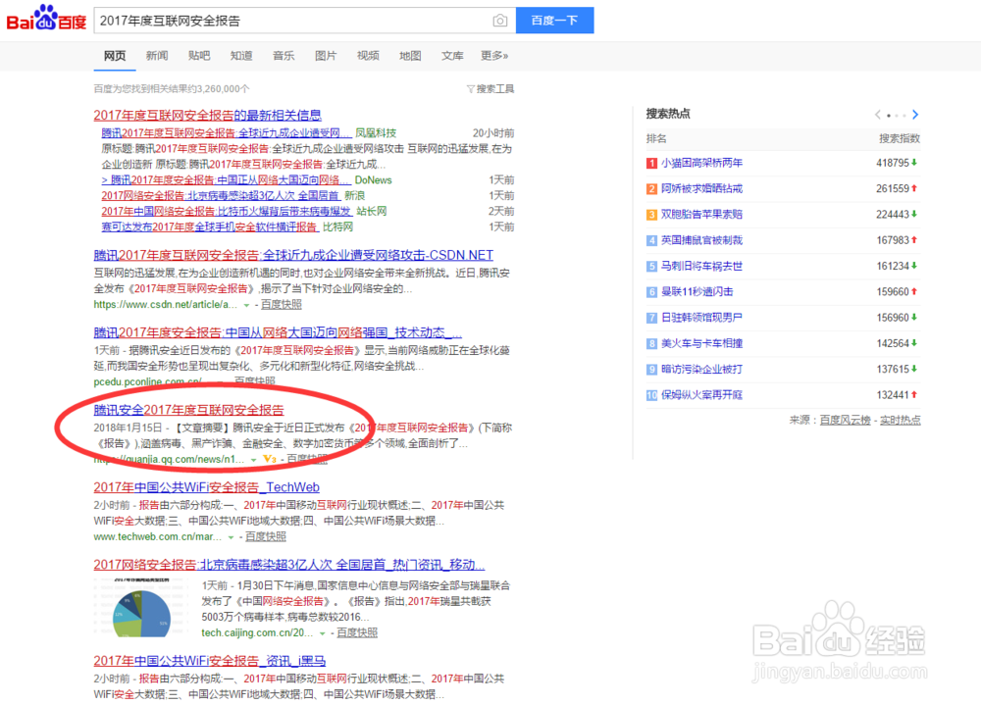Click search index value 418795

pos(893,164)
